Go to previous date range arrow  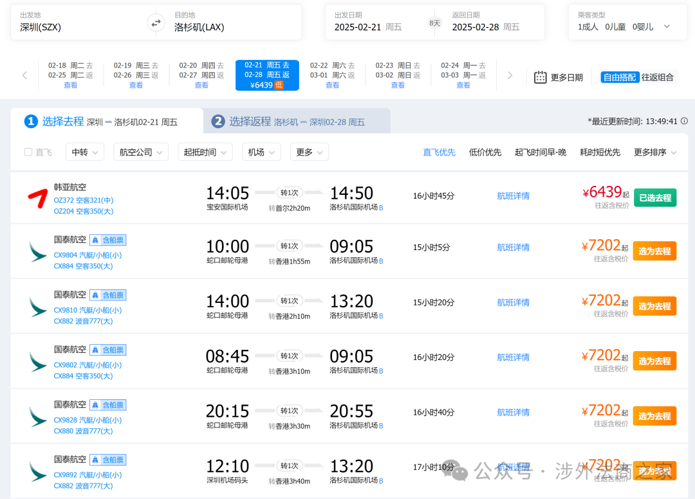click(x=25, y=75)
